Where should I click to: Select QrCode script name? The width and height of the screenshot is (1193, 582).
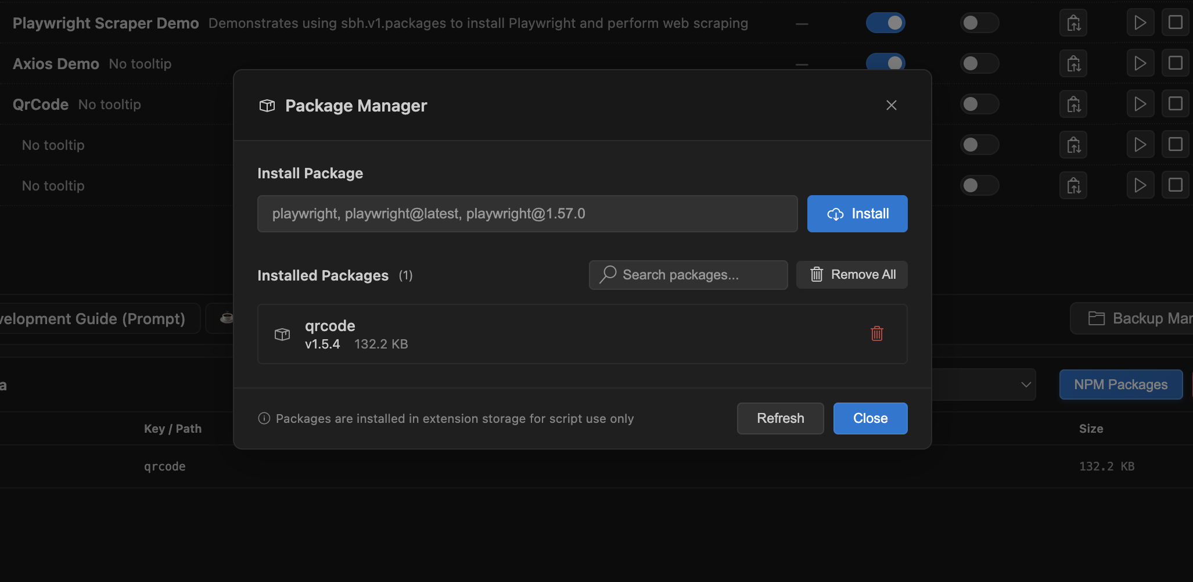(x=41, y=105)
